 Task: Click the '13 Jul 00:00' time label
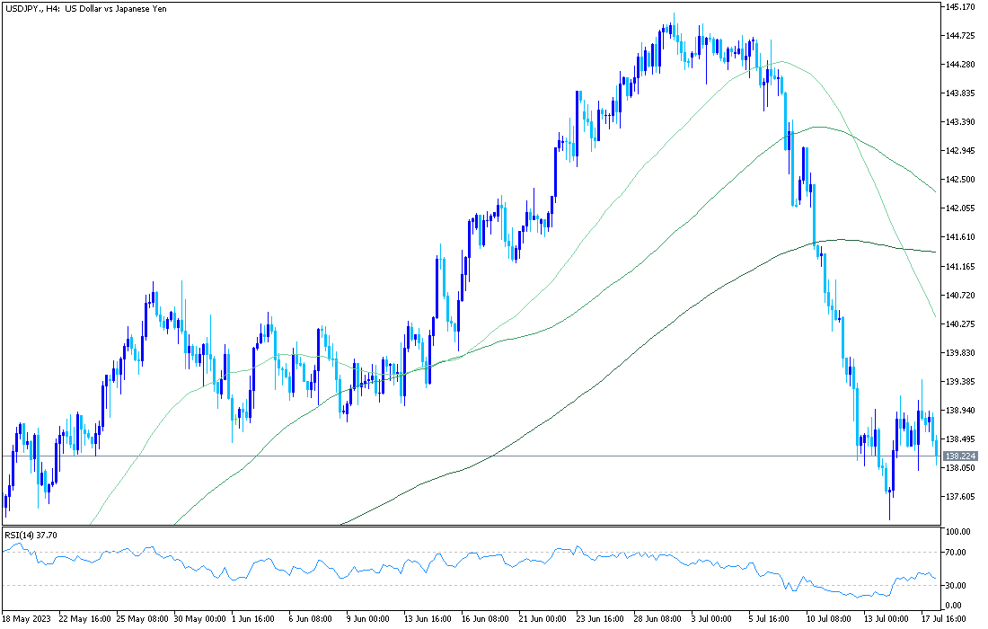[887, 619]
